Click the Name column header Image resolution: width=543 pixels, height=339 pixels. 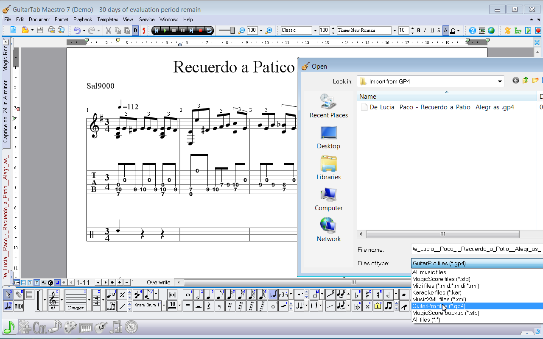click(447, 96)
